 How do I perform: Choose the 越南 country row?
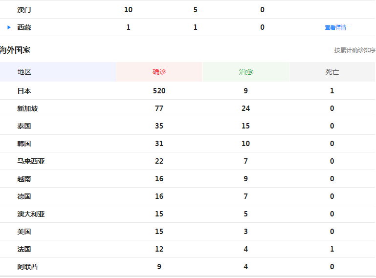coord(24,179)
